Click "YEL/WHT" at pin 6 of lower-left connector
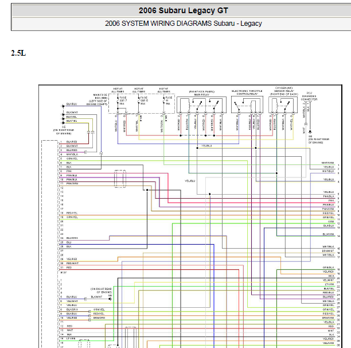The height and width of the screenshot is (348, 351). 72,301
